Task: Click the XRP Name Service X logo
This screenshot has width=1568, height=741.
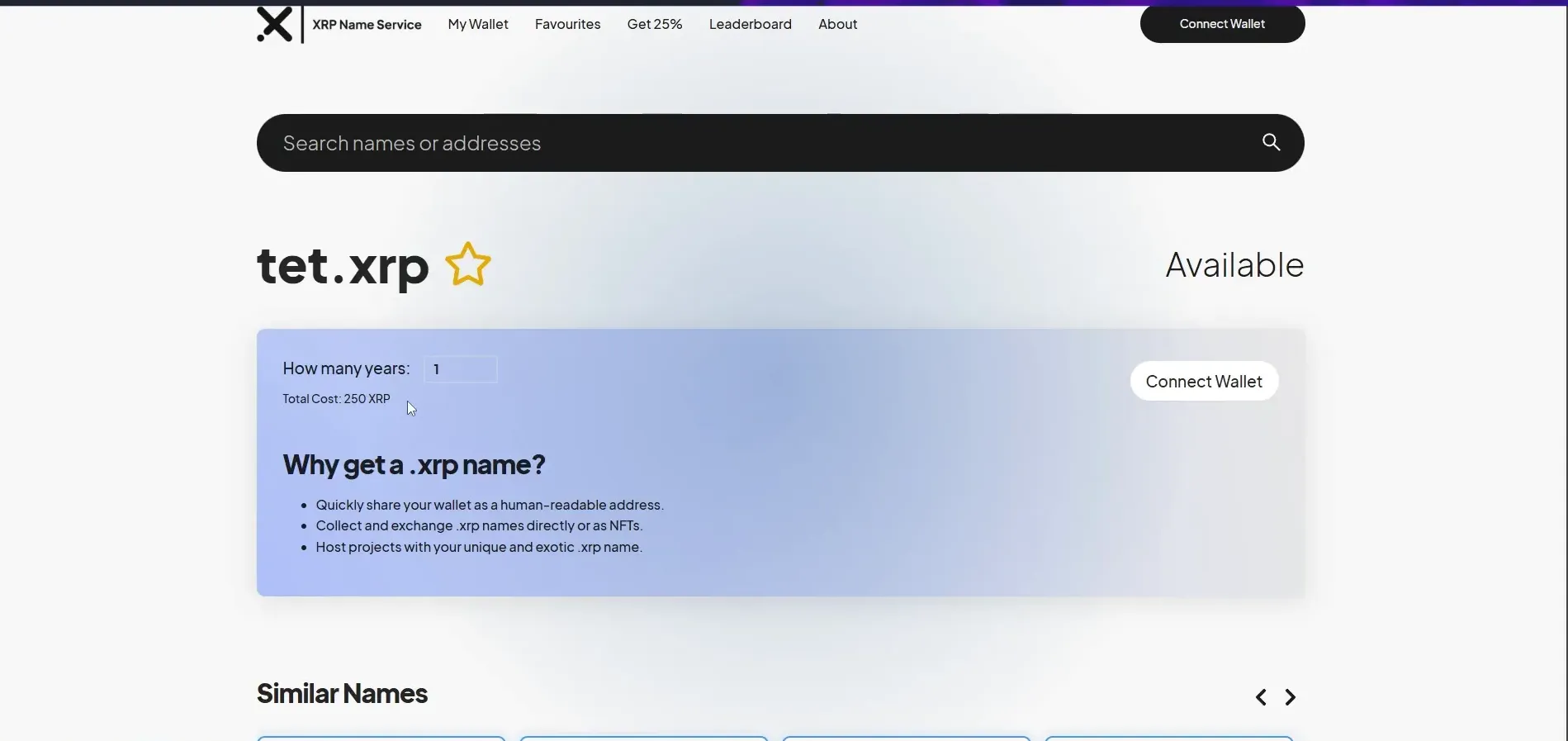Action: 274,24
